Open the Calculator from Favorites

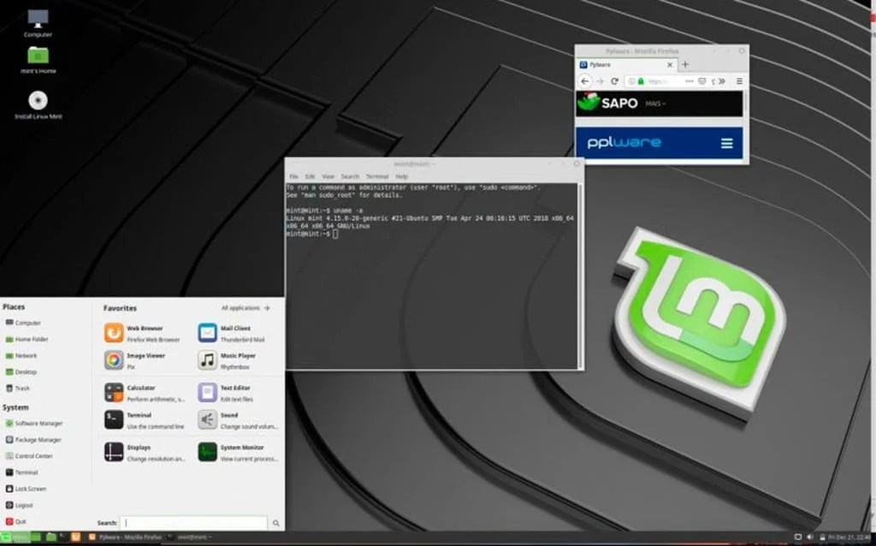[139, 394]
